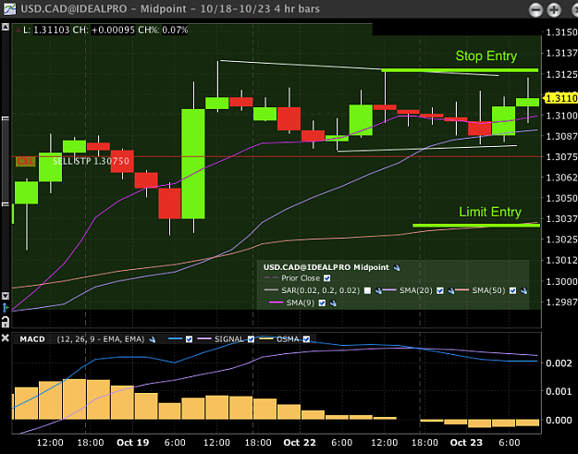Zoom in with the plus magnifier button
578x454 pixels.
pyautogui.click(x=554, y=10)
